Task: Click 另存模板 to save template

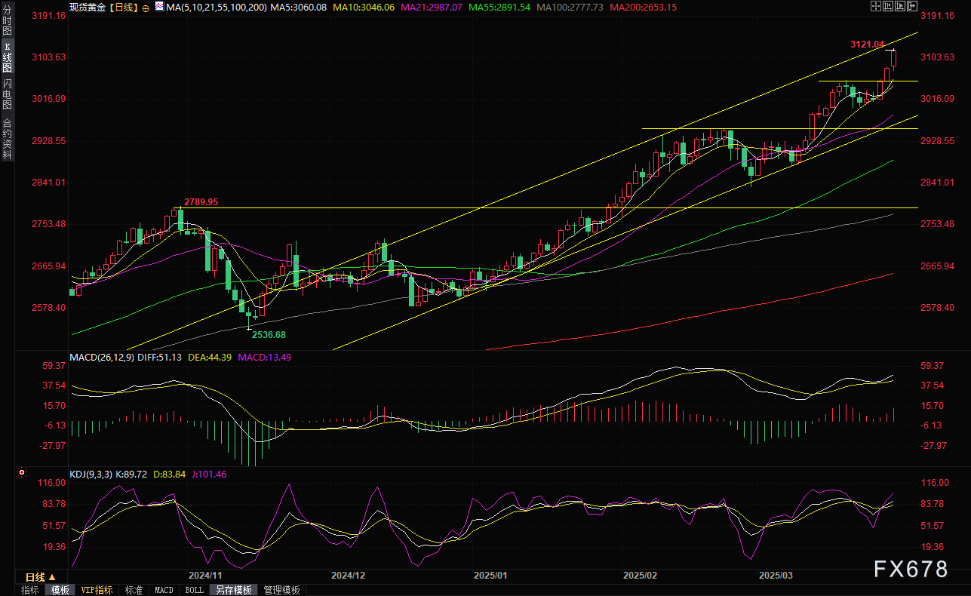Action: point(232,590)
